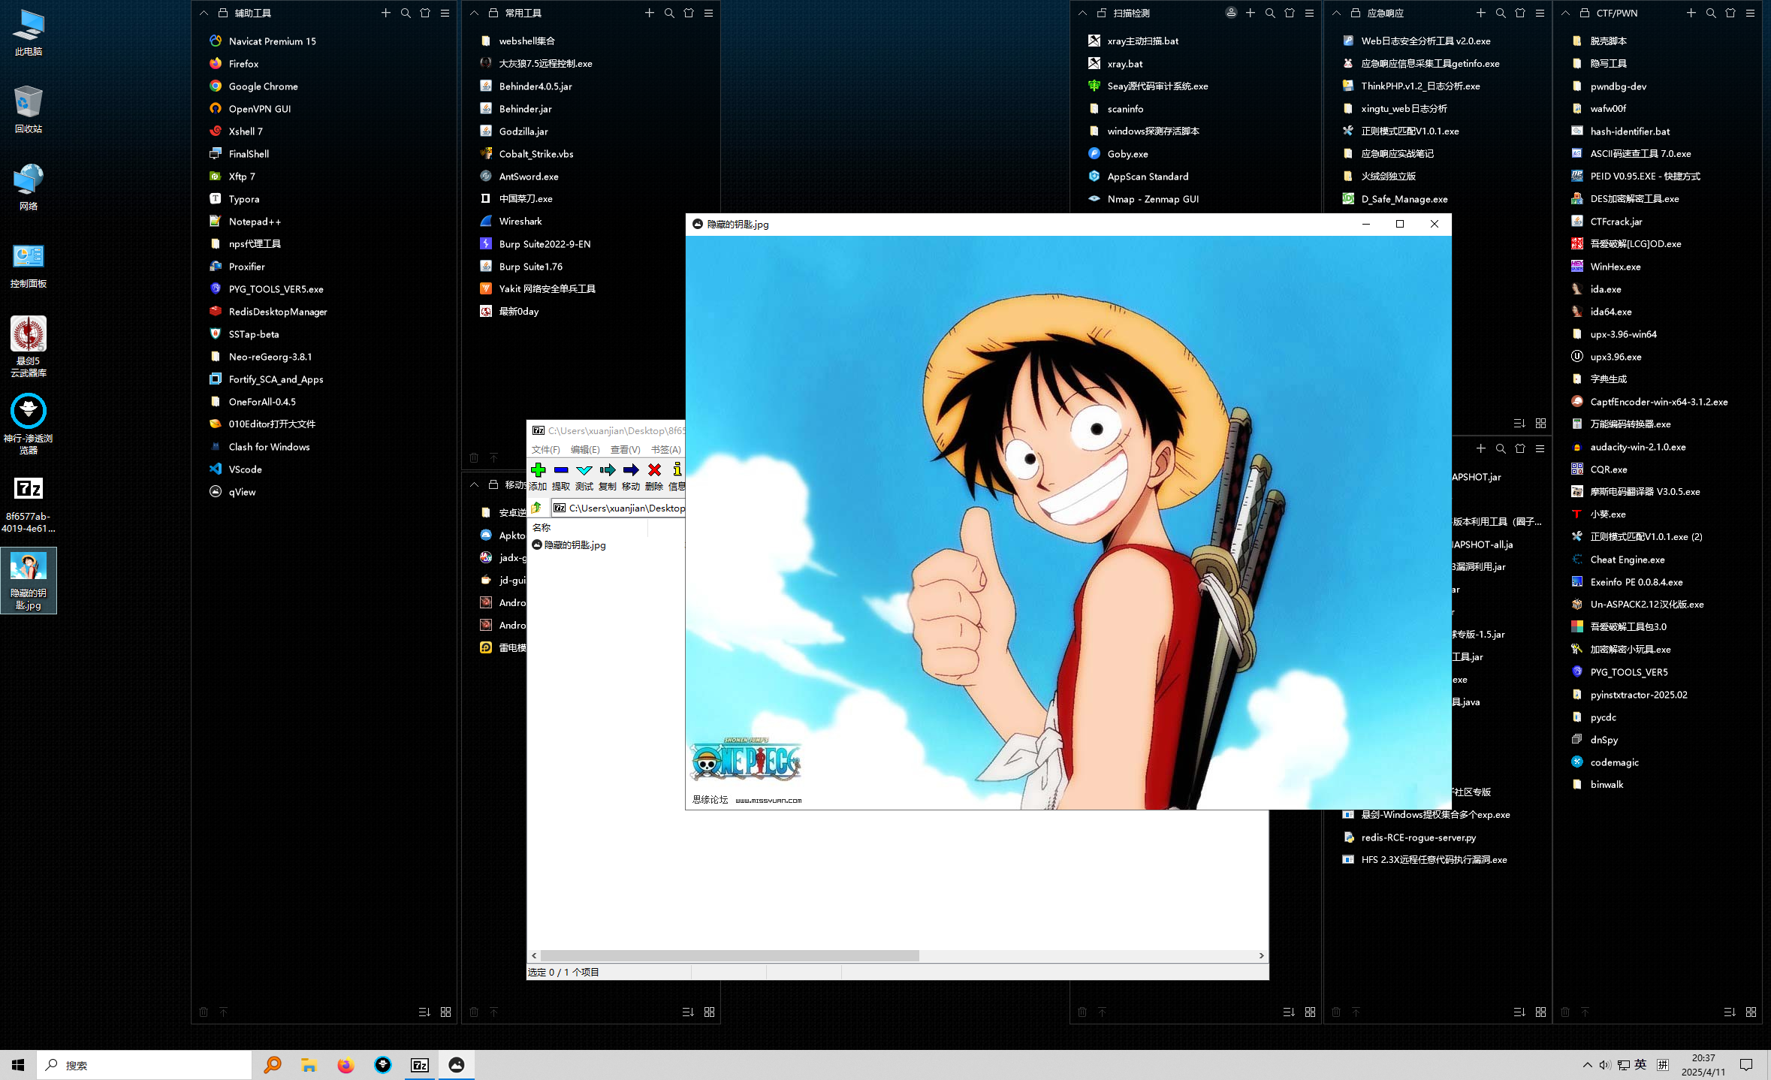Click the up-folder icon in 7-Zip address bar
Viewport: 1771px width, 1080px height.
537,508
